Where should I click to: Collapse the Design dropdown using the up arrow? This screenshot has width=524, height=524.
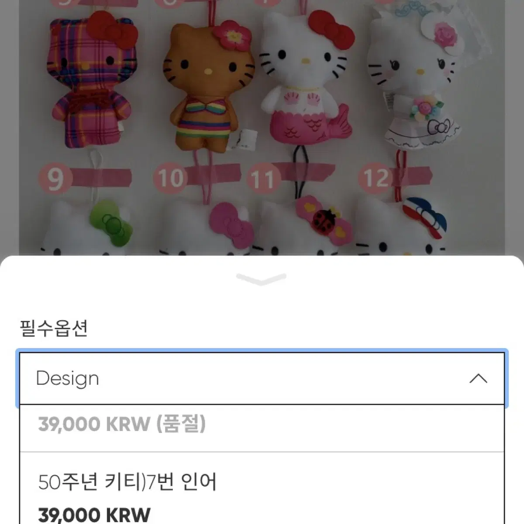[x=478, y=379]
